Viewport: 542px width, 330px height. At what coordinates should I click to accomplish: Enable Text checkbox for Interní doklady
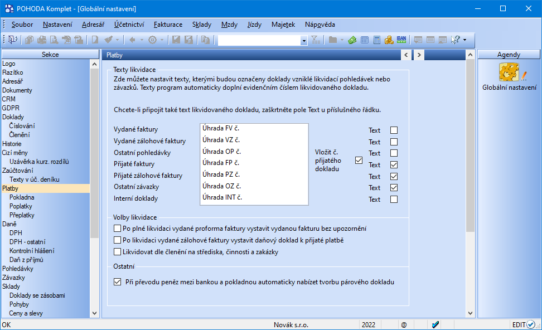(x=394, y=200)
